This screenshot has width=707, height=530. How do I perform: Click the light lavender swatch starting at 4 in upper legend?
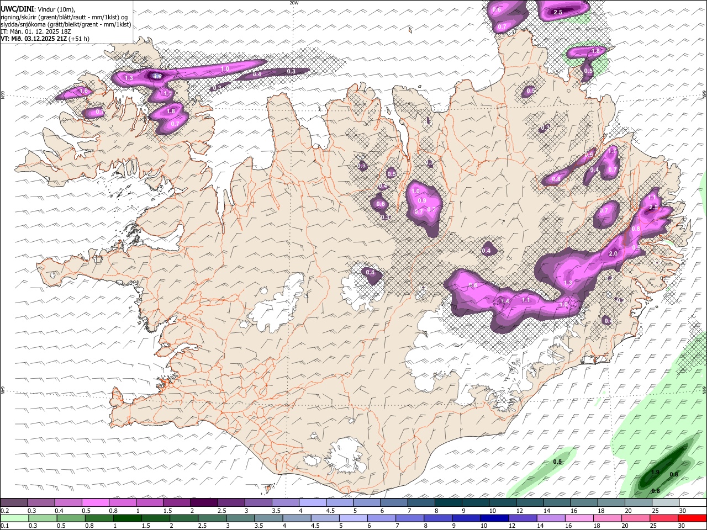(312, 502)
